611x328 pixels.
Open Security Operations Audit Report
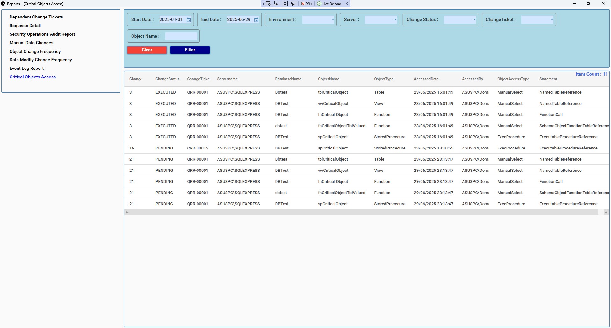coord(42,34)
